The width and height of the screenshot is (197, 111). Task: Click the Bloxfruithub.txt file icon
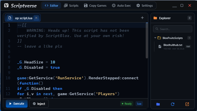(160, 46)
